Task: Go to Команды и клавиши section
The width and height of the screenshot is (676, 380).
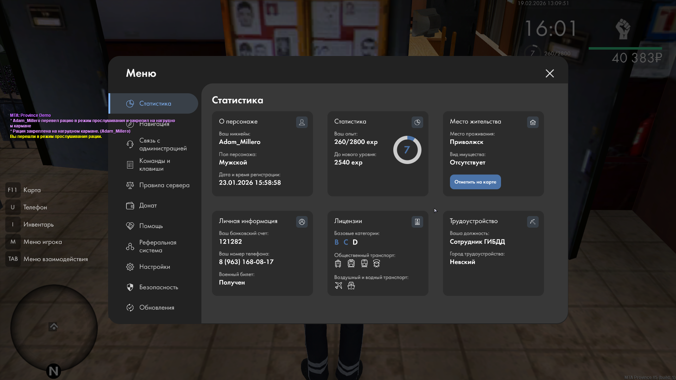Action: coord(154,165)
